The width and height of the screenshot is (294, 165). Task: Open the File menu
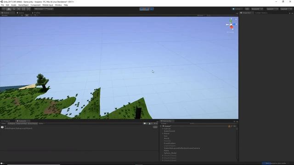coord(2,5)
